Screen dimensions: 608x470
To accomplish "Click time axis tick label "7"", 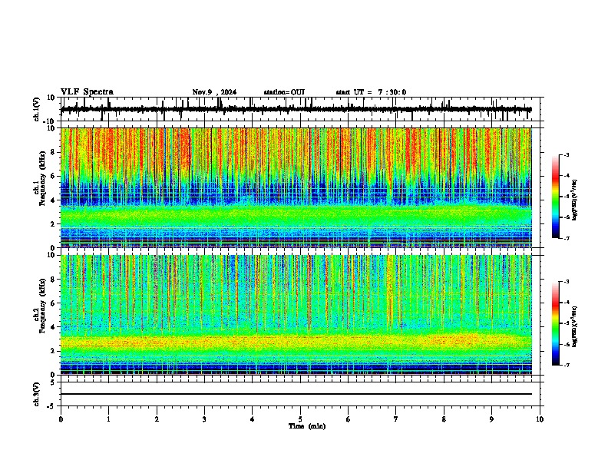I will pyautogui.click(x=396, y=419).
